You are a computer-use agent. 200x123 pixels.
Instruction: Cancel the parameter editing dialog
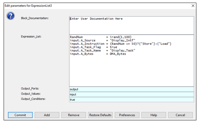(x=180, y=115)
